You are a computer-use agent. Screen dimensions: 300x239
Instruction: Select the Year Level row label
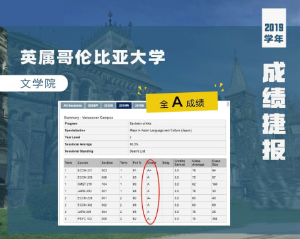pos(72,137)
